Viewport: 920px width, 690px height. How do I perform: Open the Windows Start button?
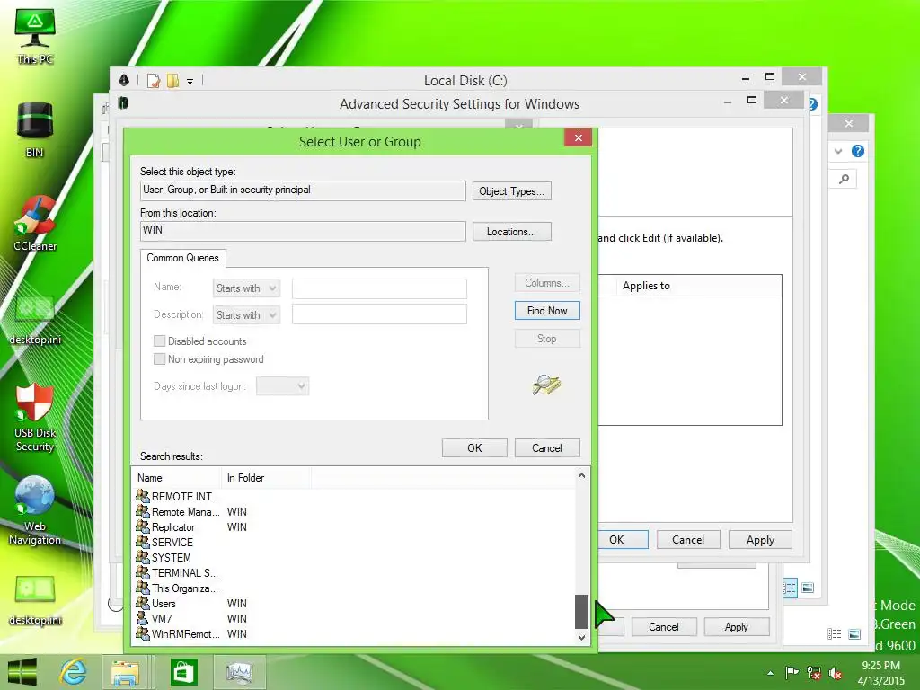coord(22,672)
